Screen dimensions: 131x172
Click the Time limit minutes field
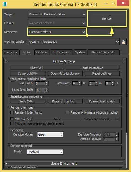92,84
